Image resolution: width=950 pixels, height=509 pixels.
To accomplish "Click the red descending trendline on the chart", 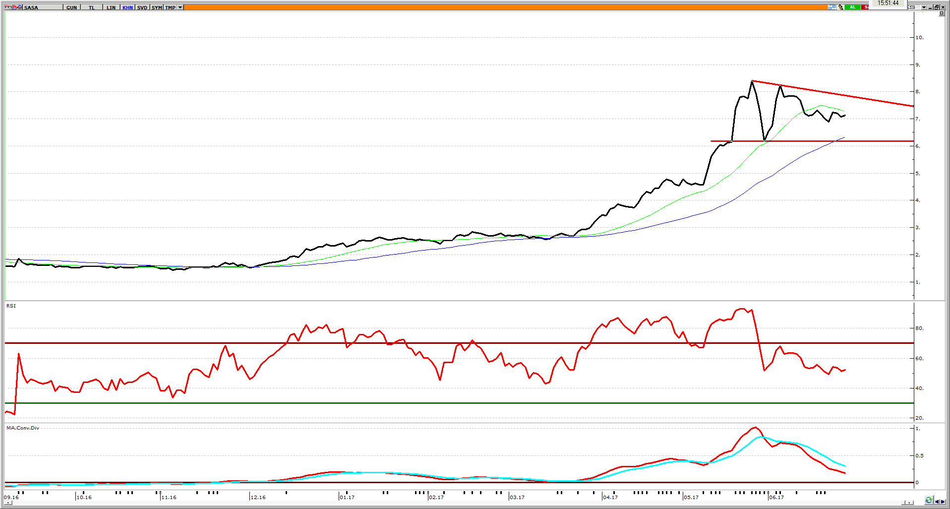I will click(833, 93).
